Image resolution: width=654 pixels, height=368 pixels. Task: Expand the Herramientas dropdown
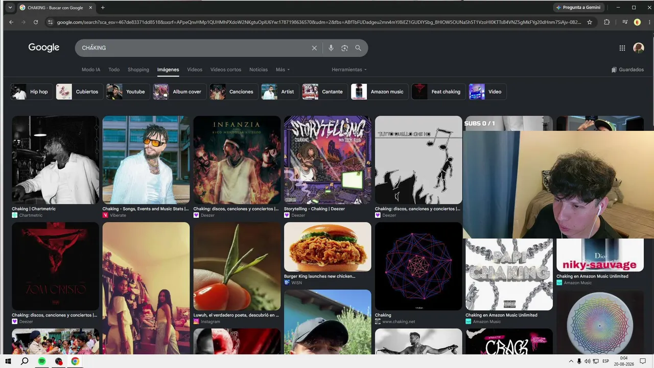coord(349,70)
